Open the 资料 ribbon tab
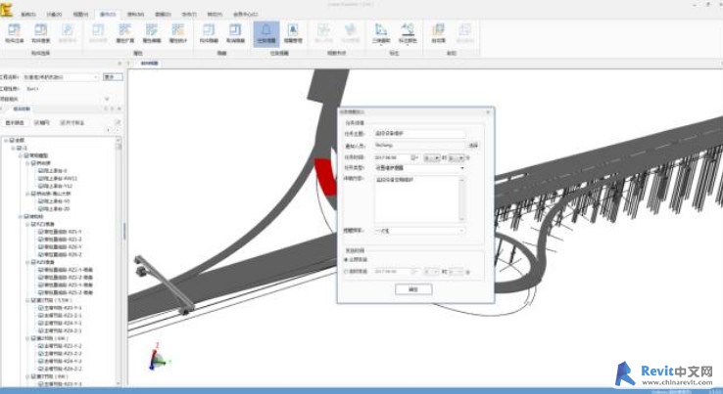 coord(135,15)
